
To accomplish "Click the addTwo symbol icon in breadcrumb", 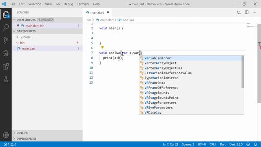I will click(119, 20).
